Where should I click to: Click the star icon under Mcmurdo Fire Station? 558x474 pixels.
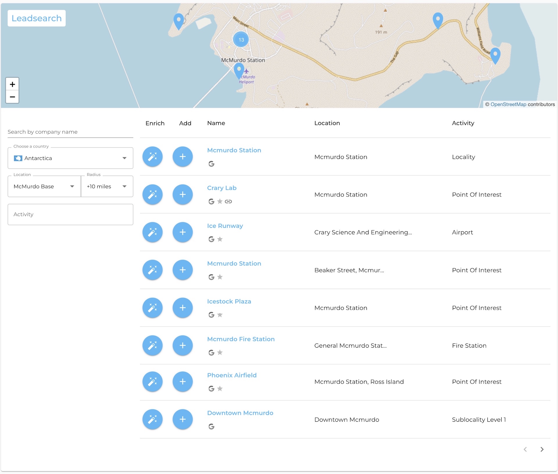220,353
